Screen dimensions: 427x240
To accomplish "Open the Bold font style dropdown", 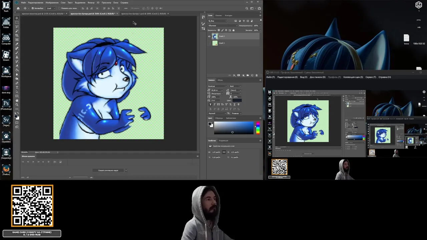I will [236, 86].
